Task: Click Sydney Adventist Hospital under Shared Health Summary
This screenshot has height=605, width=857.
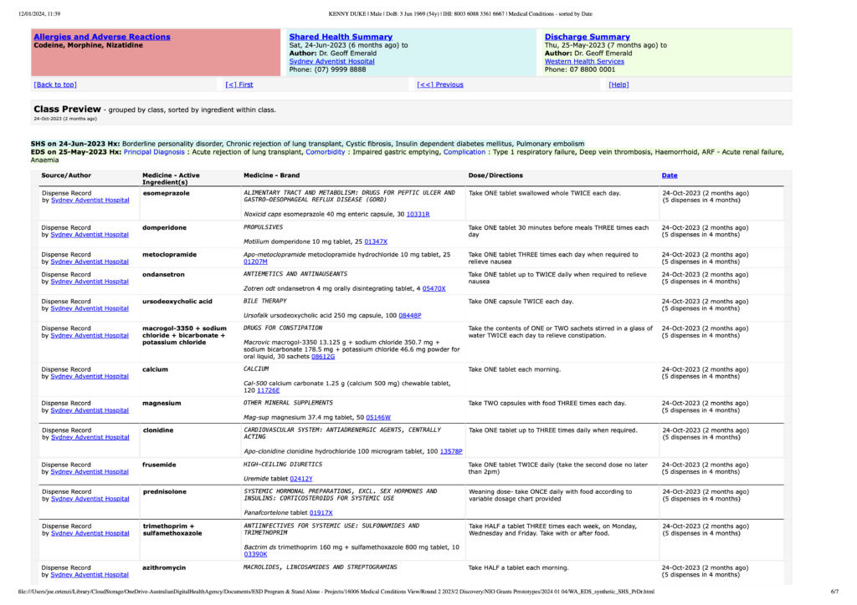Action: 331,61
